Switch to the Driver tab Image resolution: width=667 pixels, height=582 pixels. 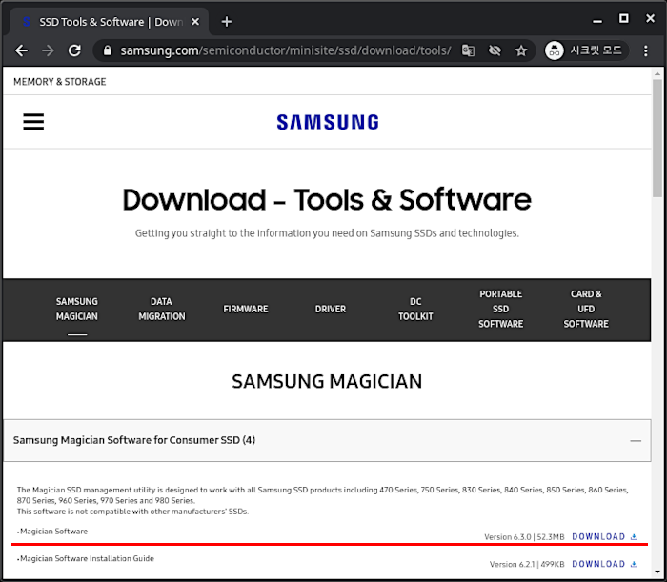331,309
